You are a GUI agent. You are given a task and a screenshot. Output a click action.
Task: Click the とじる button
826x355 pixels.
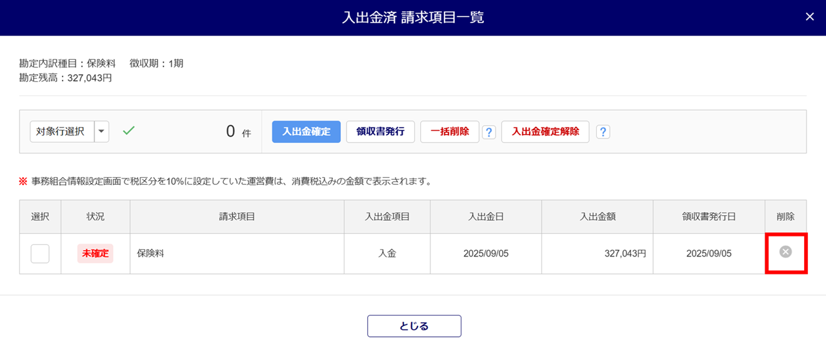[414, 326]
